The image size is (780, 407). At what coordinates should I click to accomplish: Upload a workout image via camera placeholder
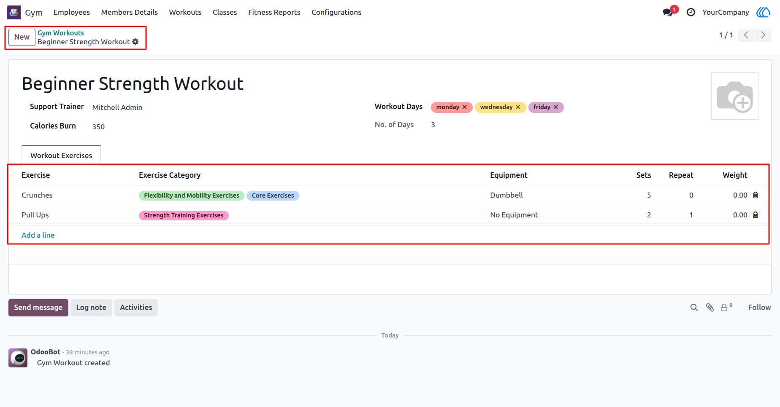click(735, 96)
